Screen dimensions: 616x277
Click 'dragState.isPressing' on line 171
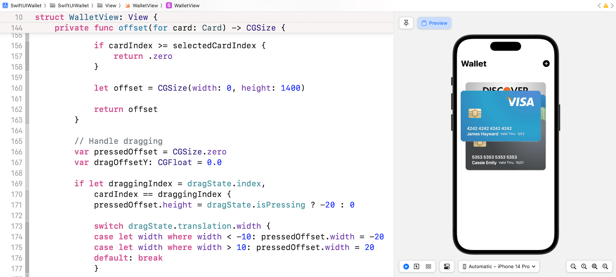point(256,205)
